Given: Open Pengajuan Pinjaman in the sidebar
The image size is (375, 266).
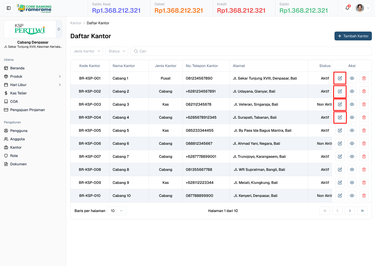Looking at the screenshot, I should coord(27,110).
